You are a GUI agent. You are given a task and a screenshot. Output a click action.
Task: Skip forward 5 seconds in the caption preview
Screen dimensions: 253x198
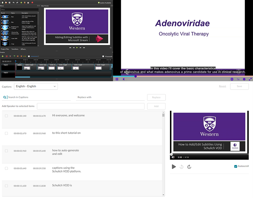(x=189, y=167)
